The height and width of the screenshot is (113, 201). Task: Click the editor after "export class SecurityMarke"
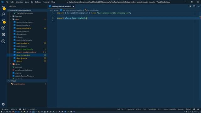pos(87,18)
